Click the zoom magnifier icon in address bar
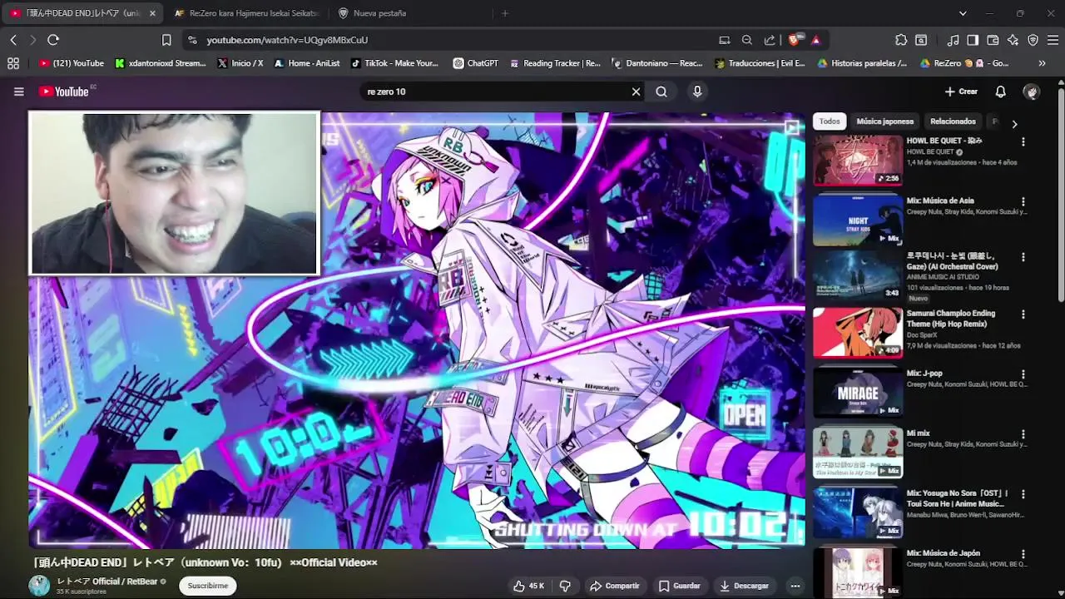The width and height of the screenshot is (1065, 599). 747,40
